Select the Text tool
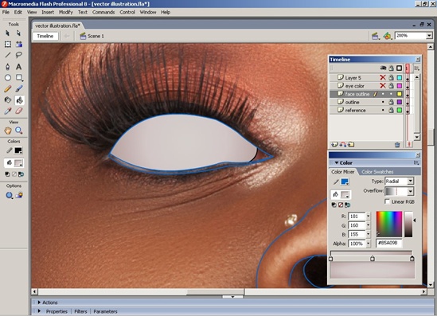The width and height of the screenshot is (437, 316). tap(18, 67)
